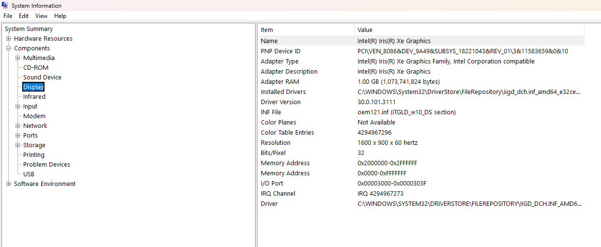Screen dimensions: 601x247
Task: Select the Resolution row
Action: pos(421,143)
